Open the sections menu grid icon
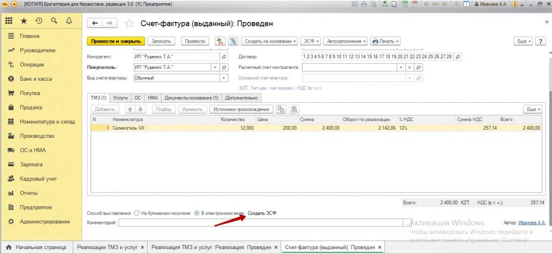 (9, 21)
